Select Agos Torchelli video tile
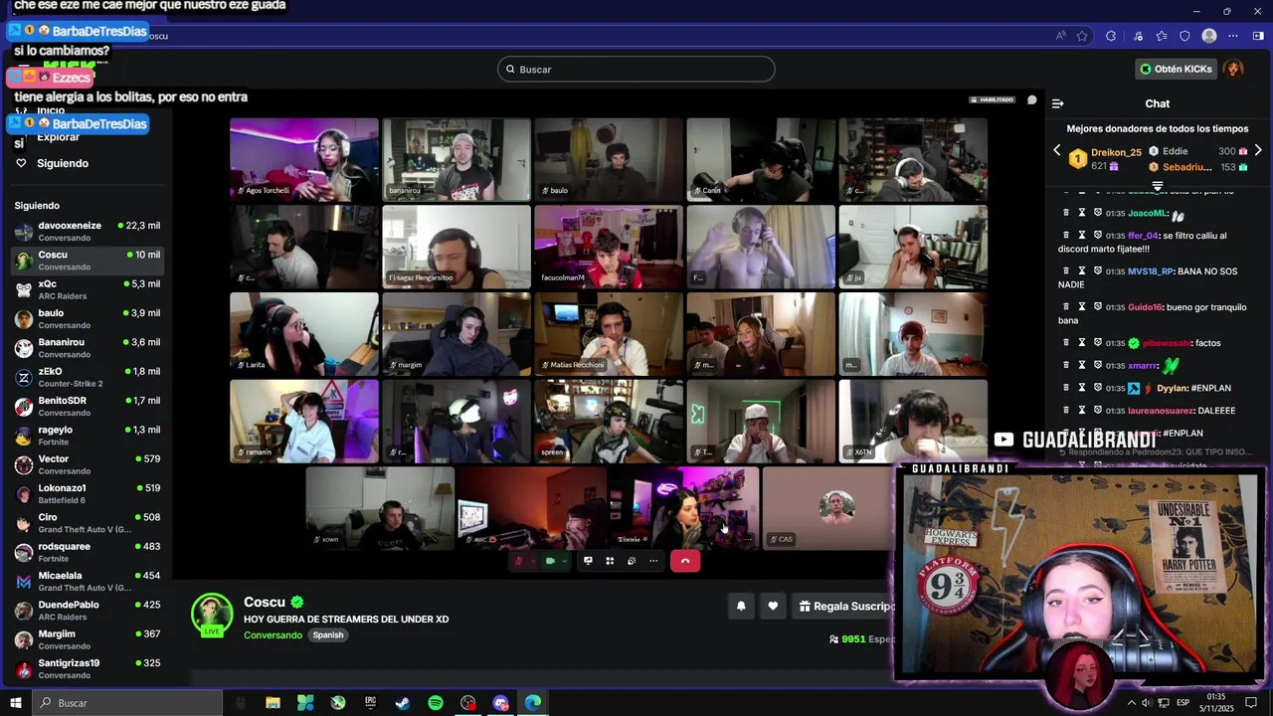The image size is (1273, 716). click(304, 159)
